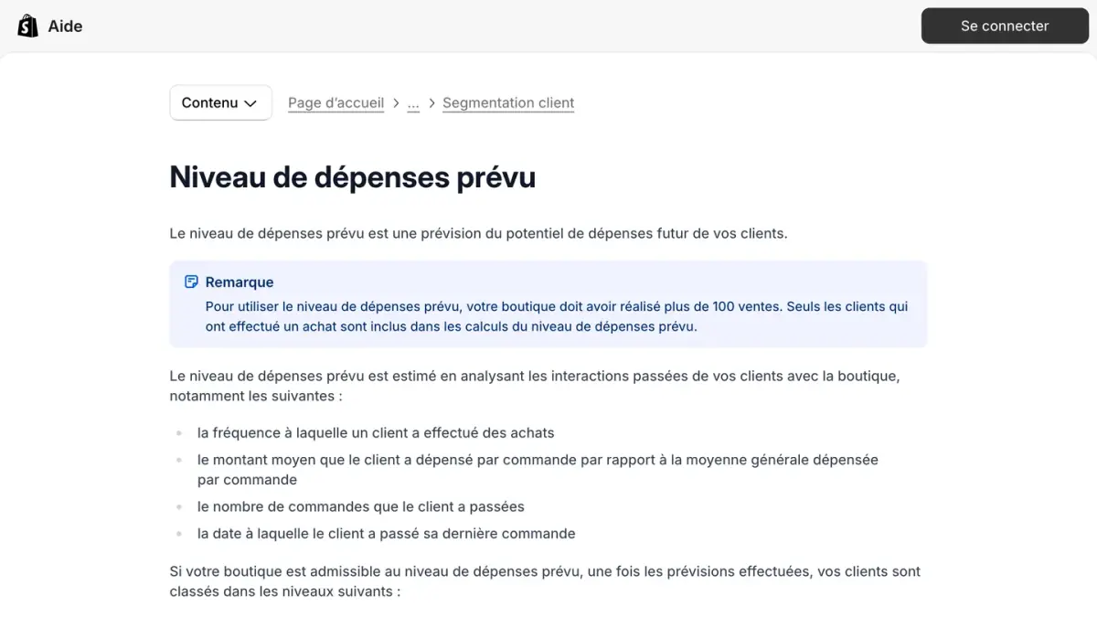This screenshot has height=617, width=1097.
Task: Click paragraph starting "Si votre boutique est admissible"
Action: coord(545,581)
